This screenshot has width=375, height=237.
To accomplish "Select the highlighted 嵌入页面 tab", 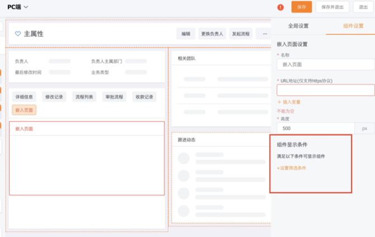I will [x=24, y=110].
